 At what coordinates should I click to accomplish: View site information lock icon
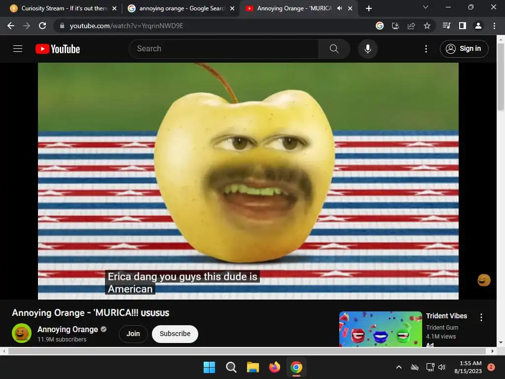pos(62,26)
